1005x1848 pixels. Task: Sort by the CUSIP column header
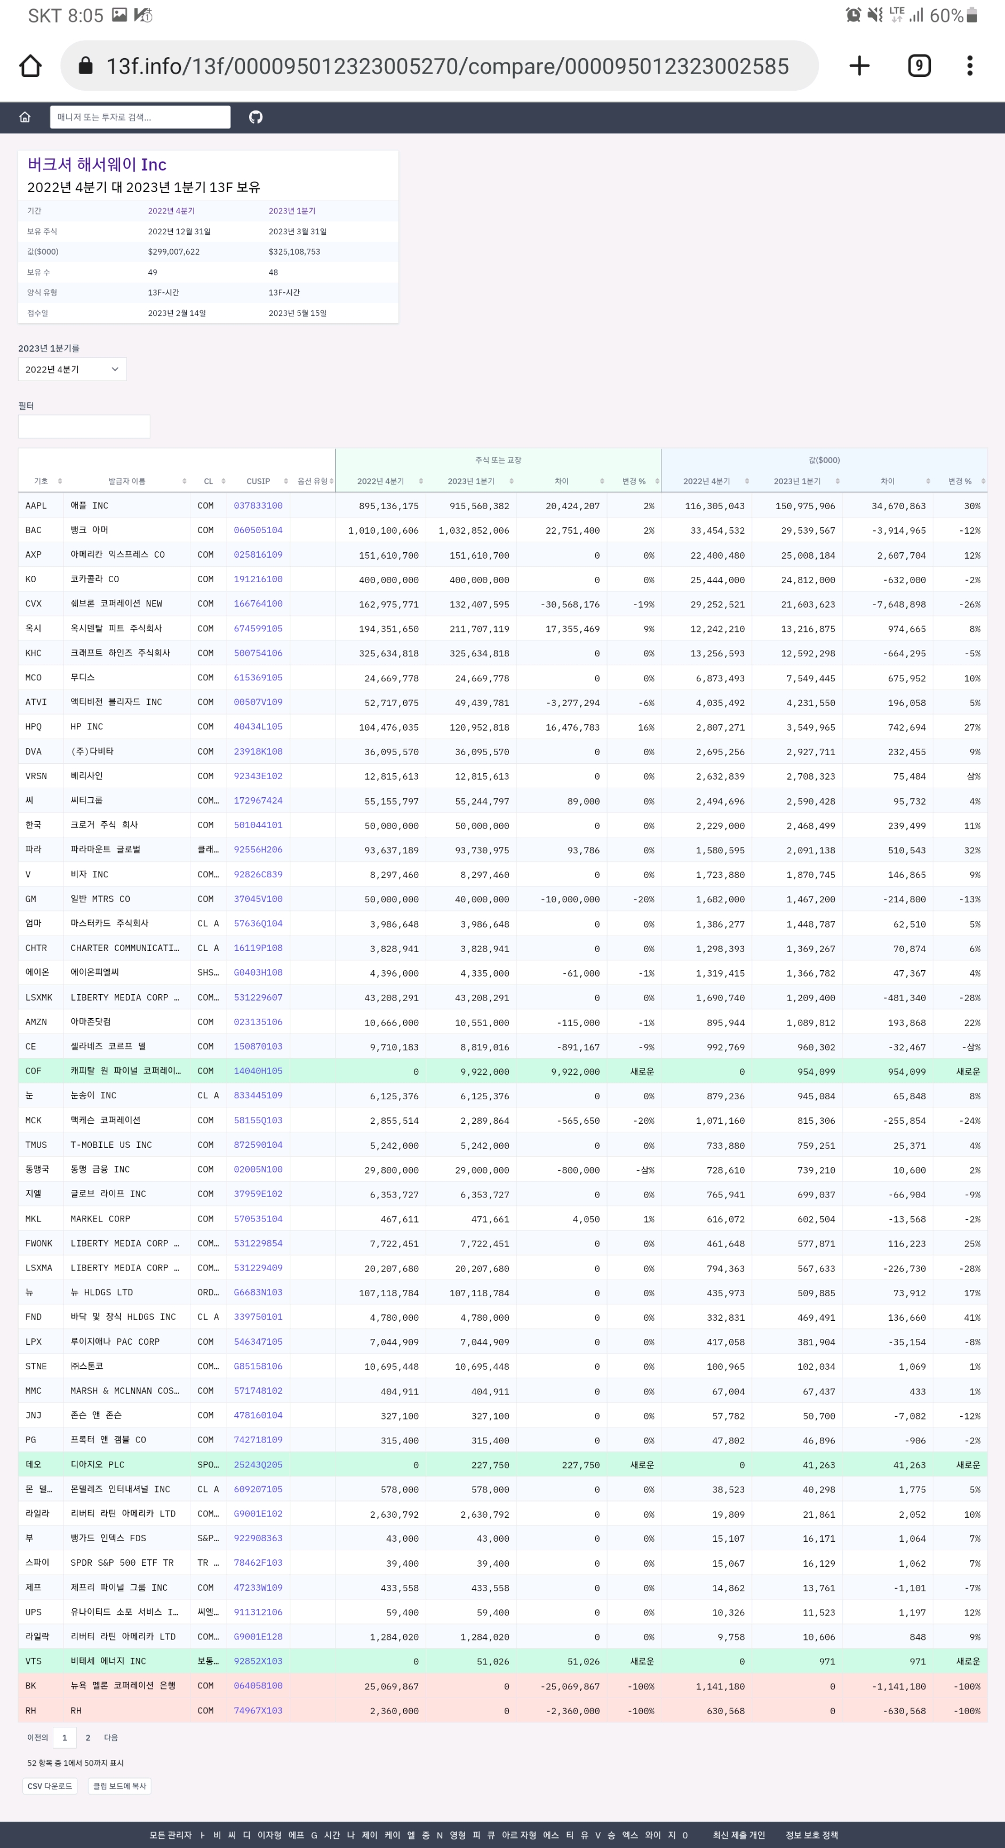tap(258, 481)
